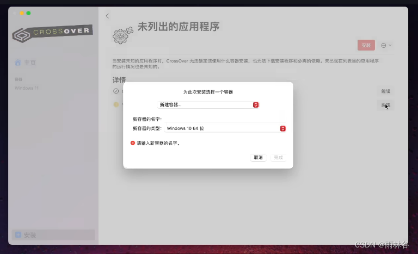418x254 pixels.
Task: Click the plus icon beside sidebar 安装
Action: [x=18, y=234]
